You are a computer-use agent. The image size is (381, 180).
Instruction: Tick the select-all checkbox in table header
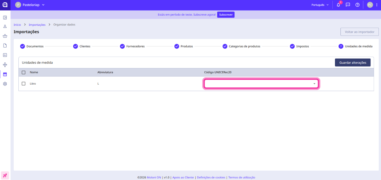pos(23,73)
